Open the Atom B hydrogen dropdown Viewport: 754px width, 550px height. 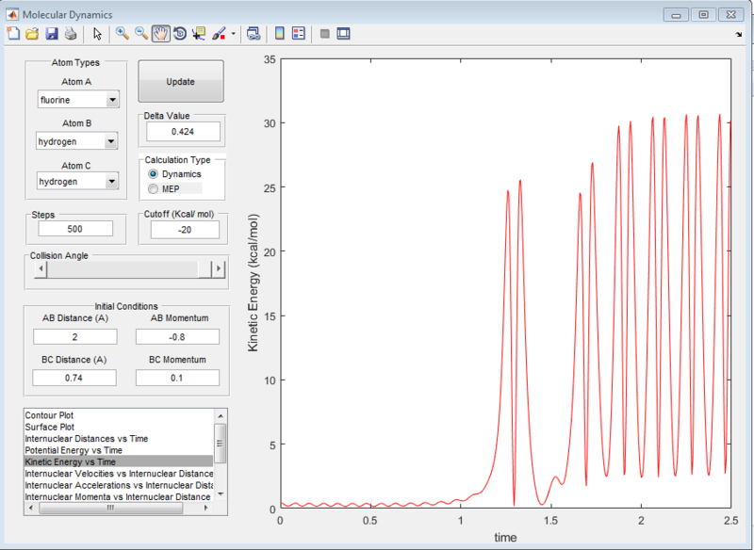[x=77, y=141]
